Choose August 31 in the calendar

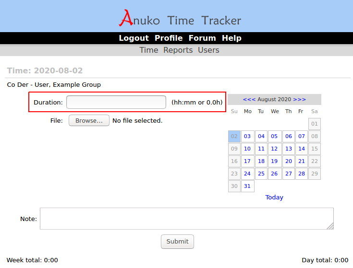247,186
